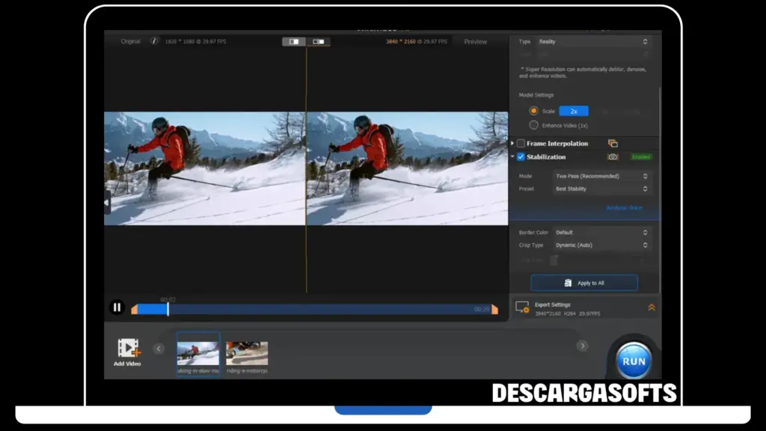Expand Export Settings with the double chevron

pos(652,308)
